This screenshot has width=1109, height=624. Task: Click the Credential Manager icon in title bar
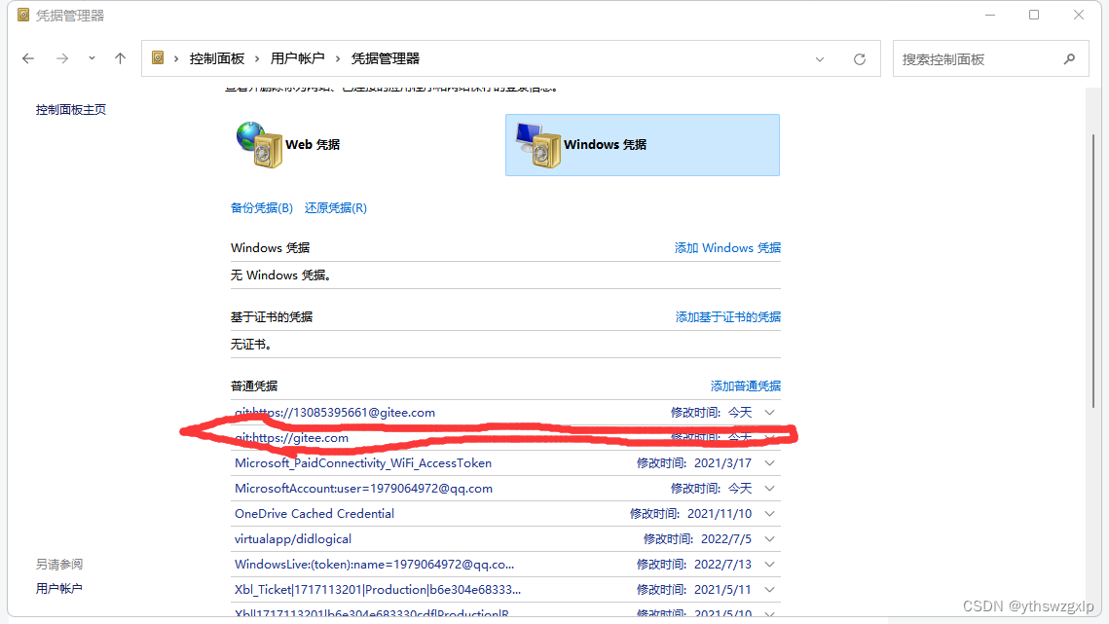tap(23, 15)
